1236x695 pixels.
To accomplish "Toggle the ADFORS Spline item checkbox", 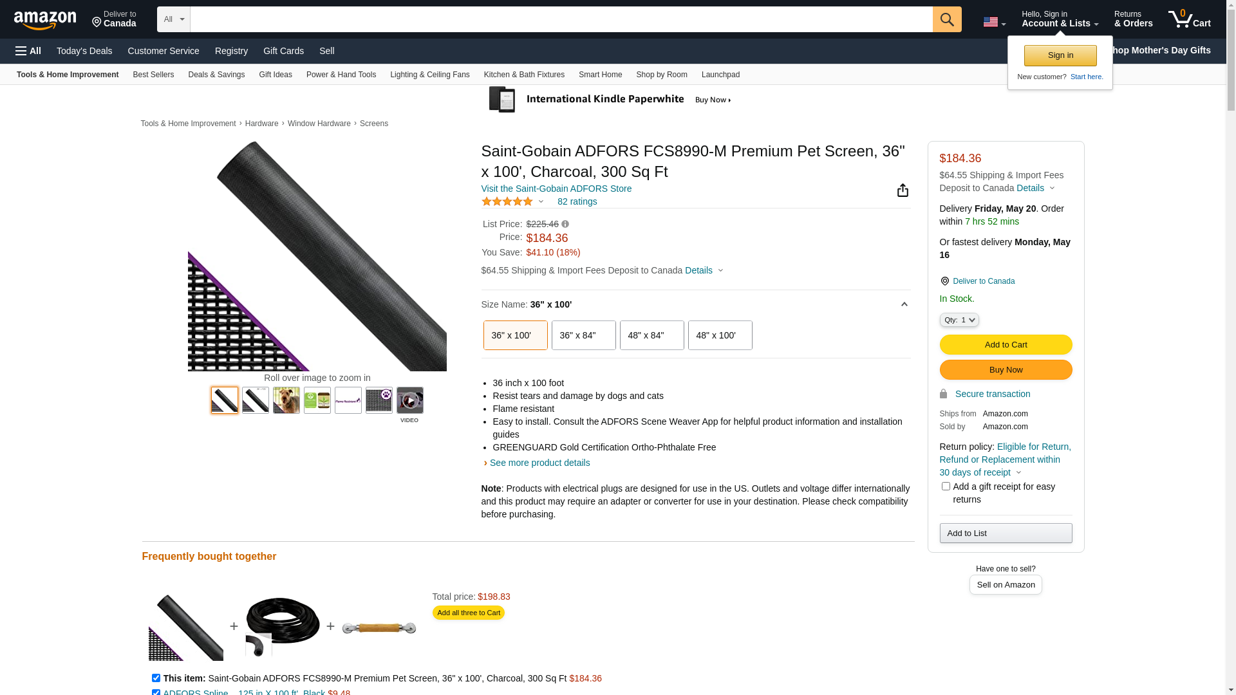I will [x=156, y=692].
